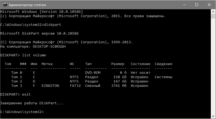Click the scrollbar up arrow
Image resolution: width=216 pixels, height=119 pixels.
pos(213,11)
